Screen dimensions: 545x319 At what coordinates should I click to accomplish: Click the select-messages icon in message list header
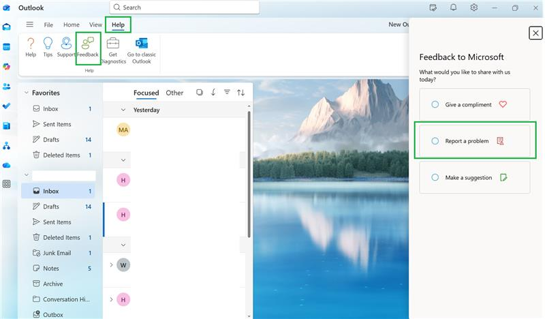[200, 92]
